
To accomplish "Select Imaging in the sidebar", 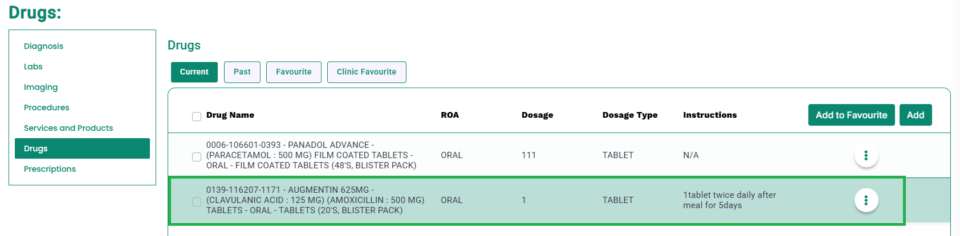I will 40,87.
